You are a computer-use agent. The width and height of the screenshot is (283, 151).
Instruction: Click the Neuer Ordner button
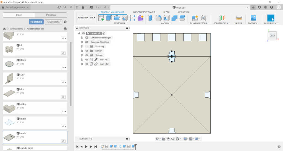coord(53,22)
